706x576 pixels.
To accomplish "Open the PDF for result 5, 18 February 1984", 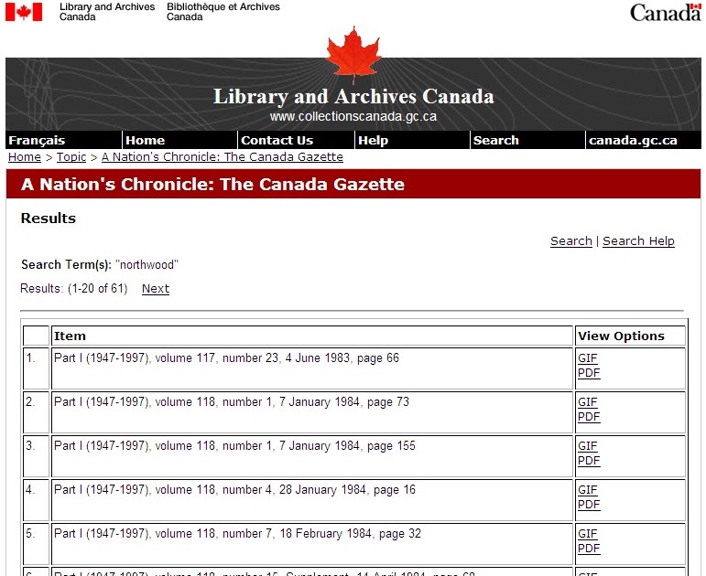I will pos(589,549).
